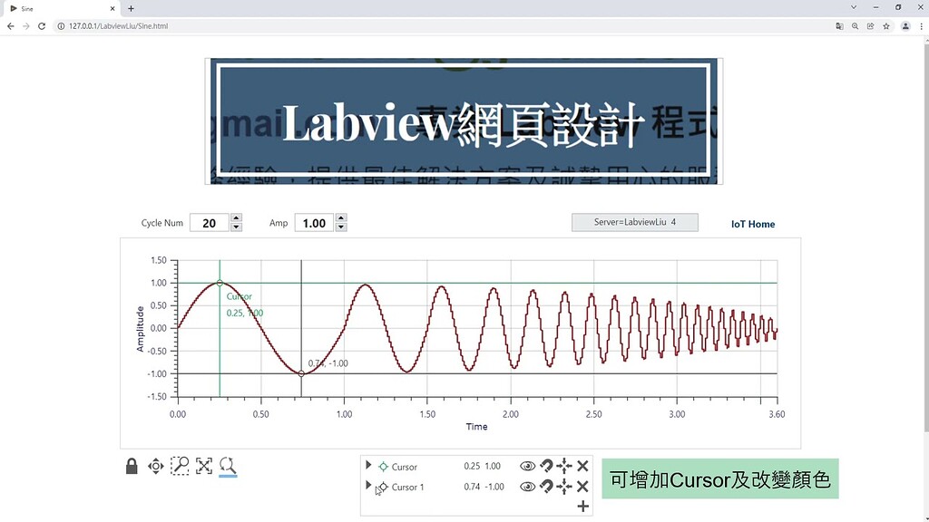Image resolution: width=929 pixels, height=522 pixels.
Task: Toggle visibility eye for Cursor
Action: [x=527, y=466]
